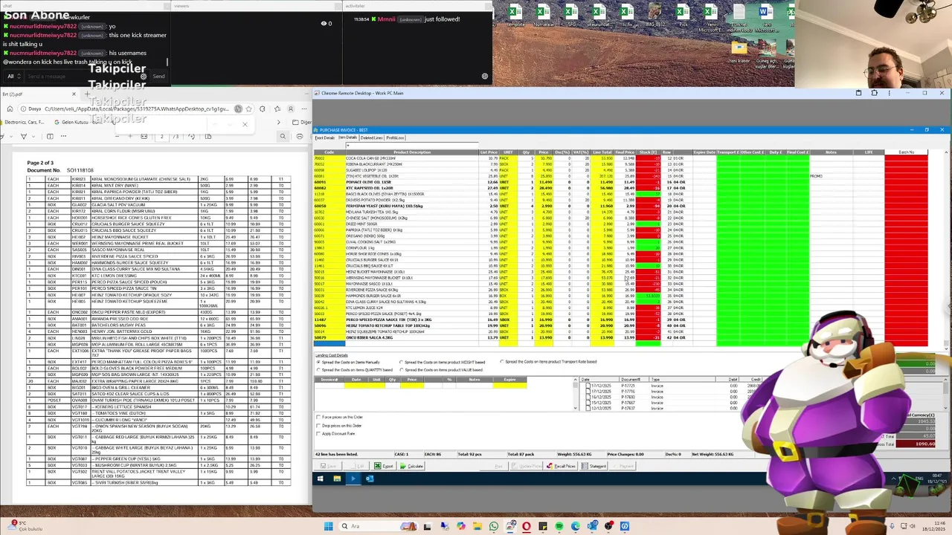952x535 pixels.
Task: Open the Edge home page button
Action: [10, 108]
